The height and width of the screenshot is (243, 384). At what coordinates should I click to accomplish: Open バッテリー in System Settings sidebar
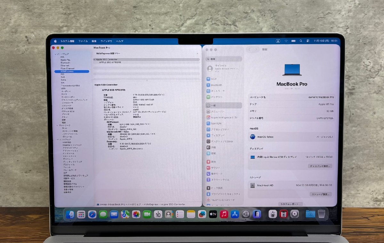click(224, 97)
